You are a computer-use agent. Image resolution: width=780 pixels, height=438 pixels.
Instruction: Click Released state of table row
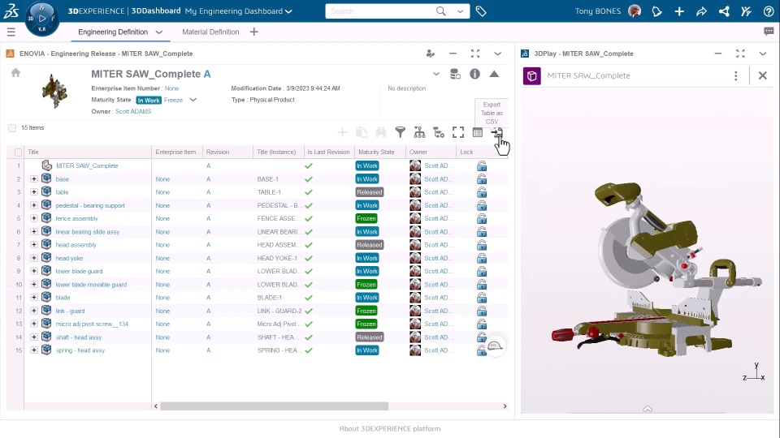point(370,192)
